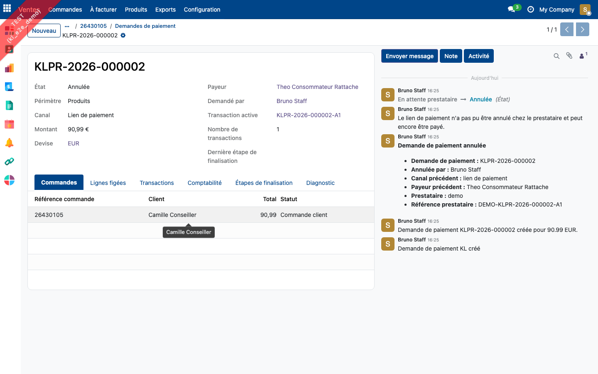Open the chain link app icon
This screenshot has height=374, width=598.
[x=9, y=161]
